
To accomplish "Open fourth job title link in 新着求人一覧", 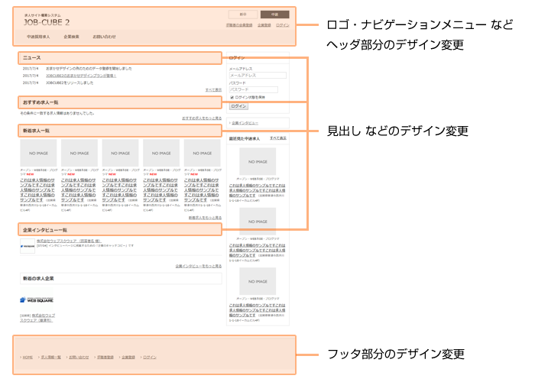I will pyautogui.click(x=160, y=190).
